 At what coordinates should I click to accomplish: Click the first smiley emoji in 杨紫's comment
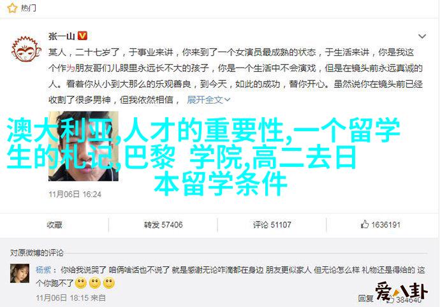pyautogui.click(x=81, y=283)
